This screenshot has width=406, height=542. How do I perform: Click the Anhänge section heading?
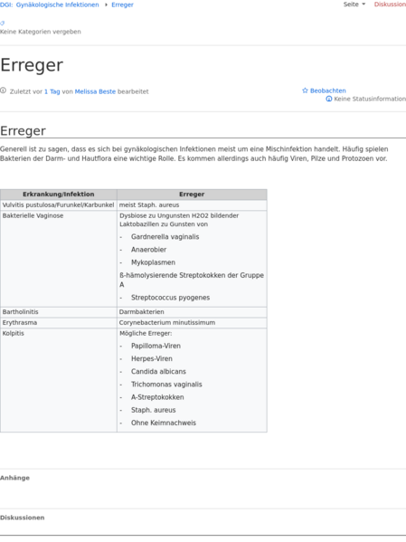click(14, 478)
